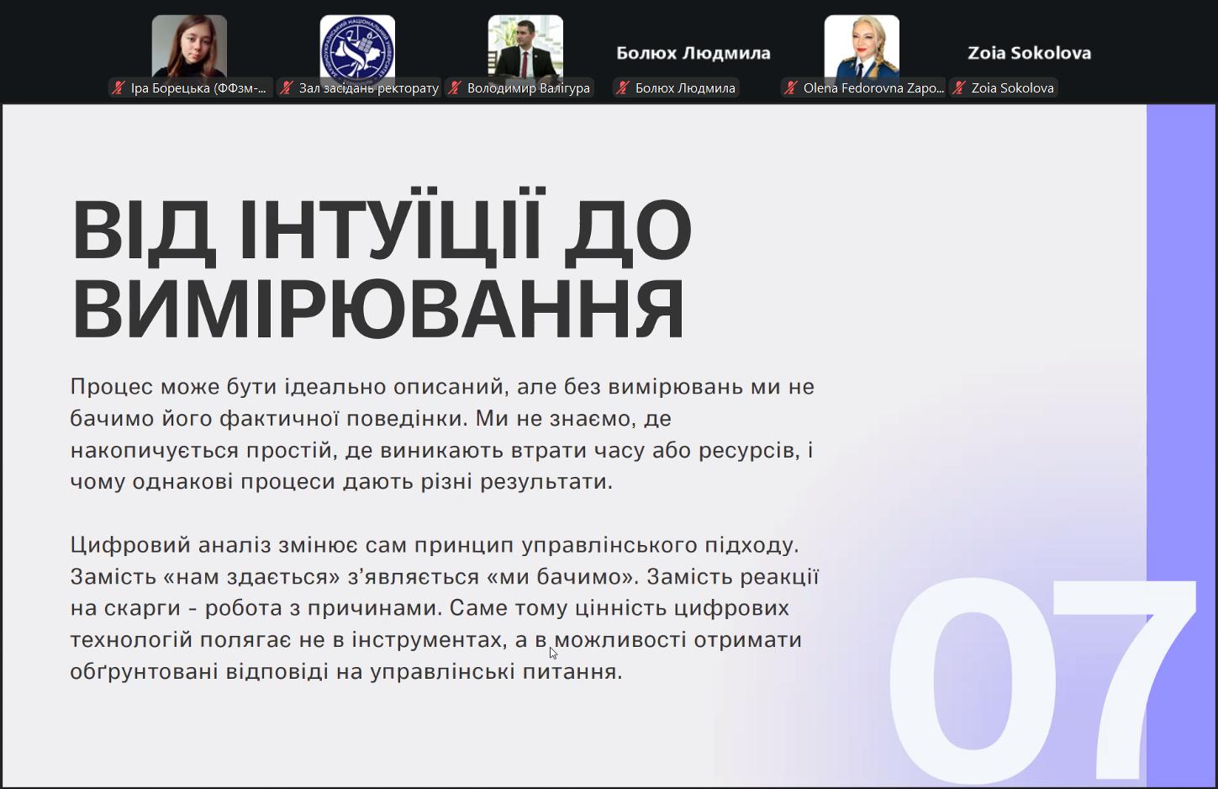Click the paragraph starting with Цифровий аналіз
This screenshot has height=789, width=1218.
pyautogui.click(x=444, y=608)
